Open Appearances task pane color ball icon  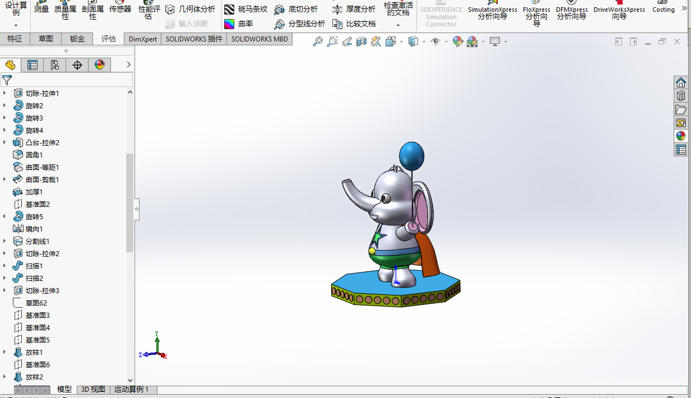pos(681,136)
